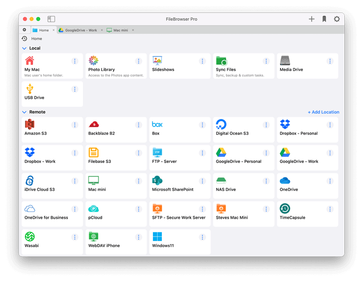Open the My Mac home icon

pyautogui.click(x=30, y=61)
